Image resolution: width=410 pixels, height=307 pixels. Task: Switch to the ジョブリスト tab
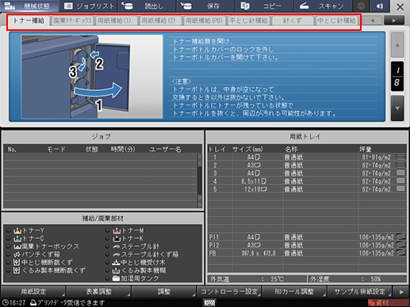point(89,6)
